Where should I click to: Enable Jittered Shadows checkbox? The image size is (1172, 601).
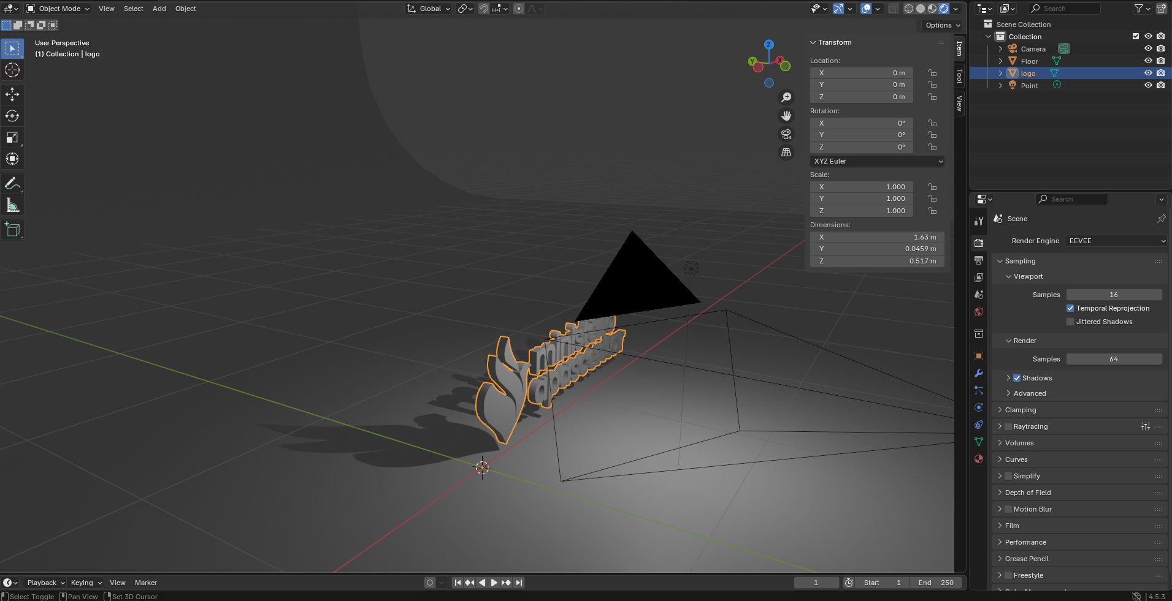1070,322
